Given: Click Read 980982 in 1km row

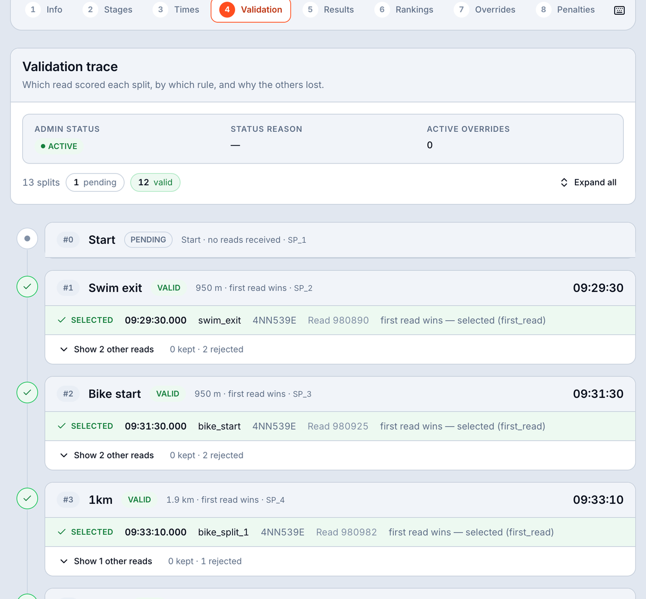Looking at the screenshot, I should [x=347, y=532].
